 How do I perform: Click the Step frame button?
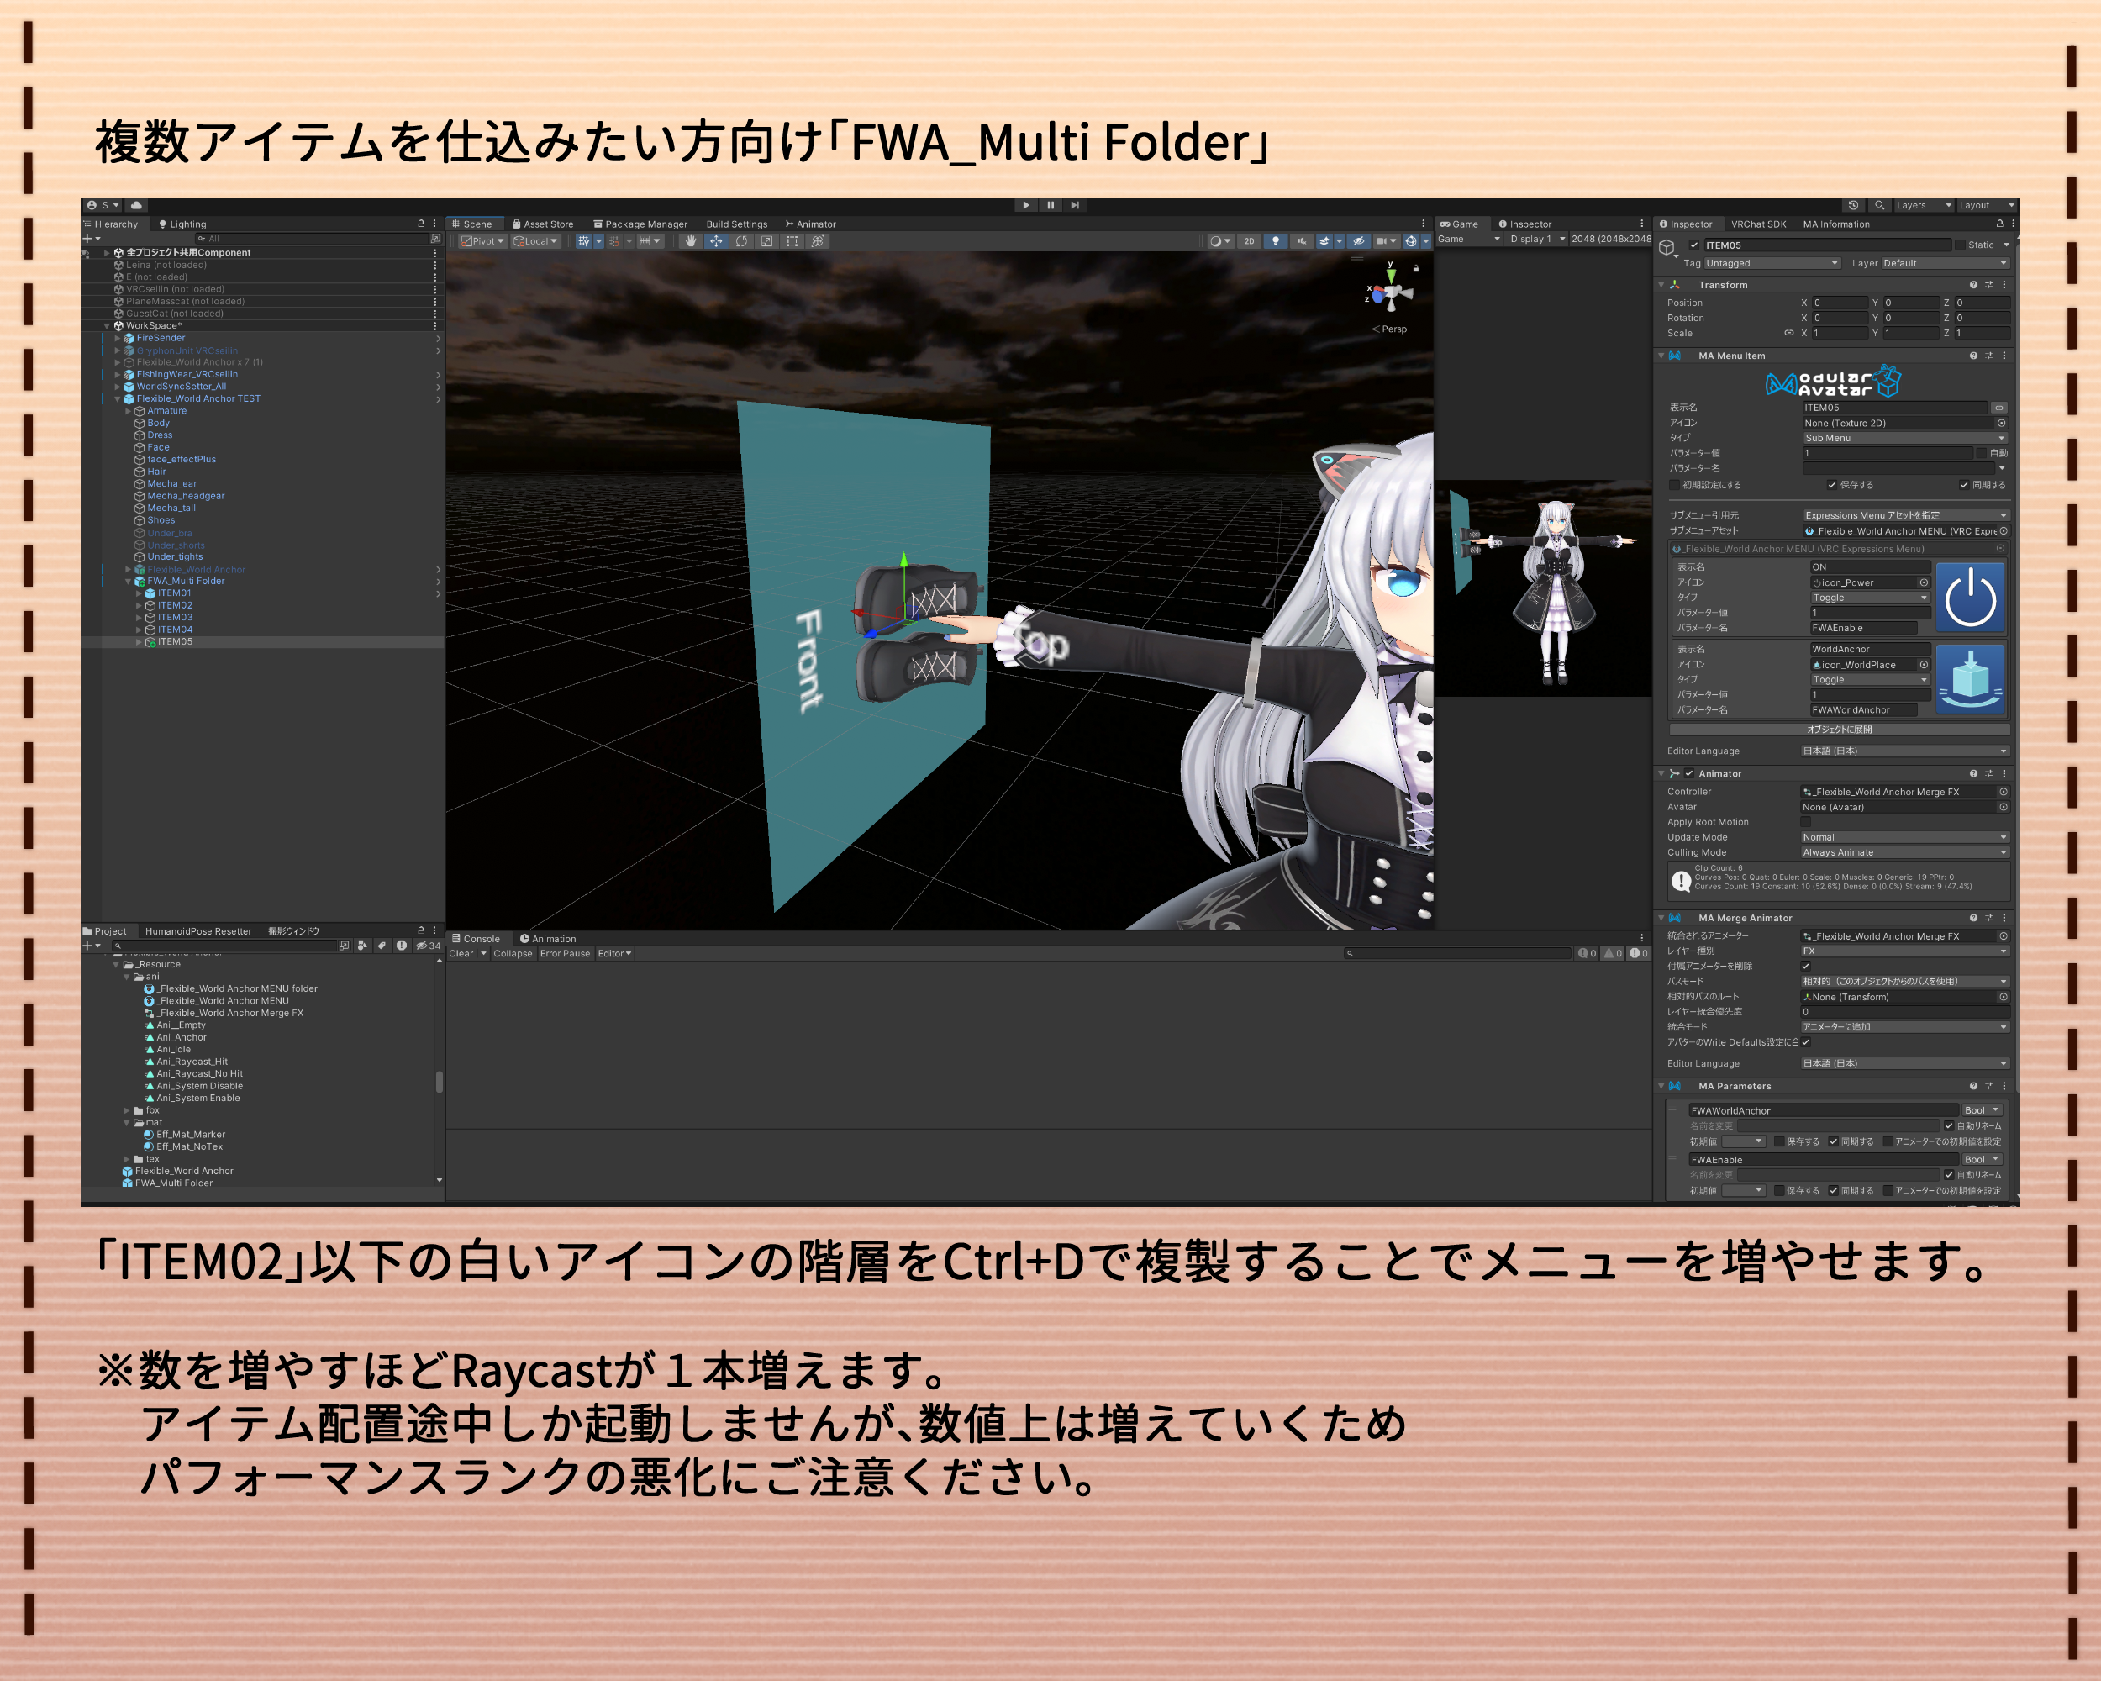[1075, 204]
